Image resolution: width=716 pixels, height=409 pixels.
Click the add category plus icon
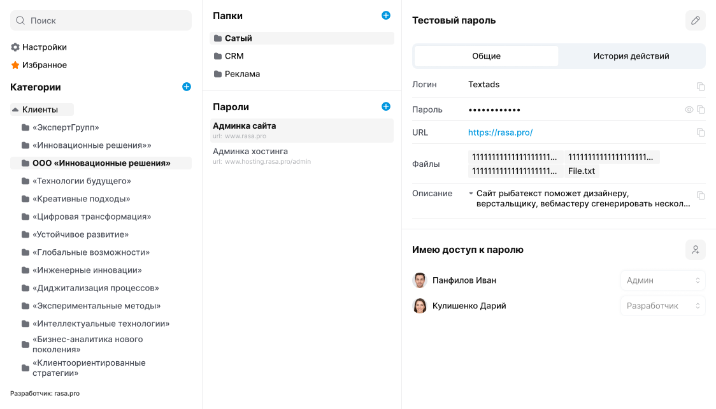(x=187, y=87)
